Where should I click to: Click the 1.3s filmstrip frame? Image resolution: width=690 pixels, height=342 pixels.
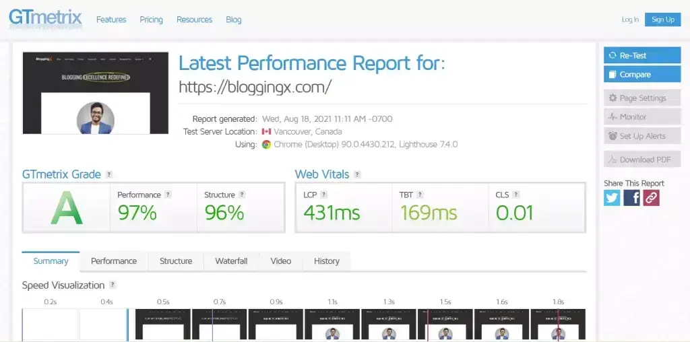click(389, 324)
